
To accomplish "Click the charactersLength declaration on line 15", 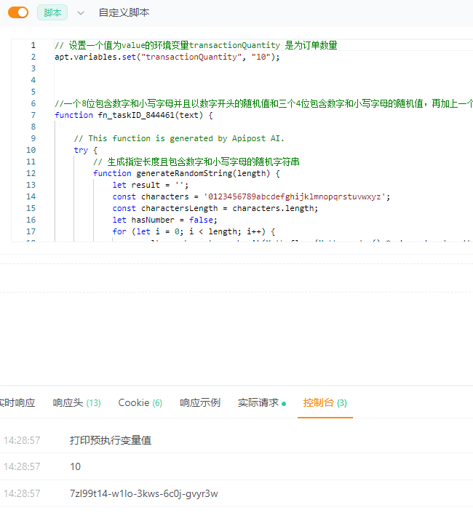I will tap(215, 209).
